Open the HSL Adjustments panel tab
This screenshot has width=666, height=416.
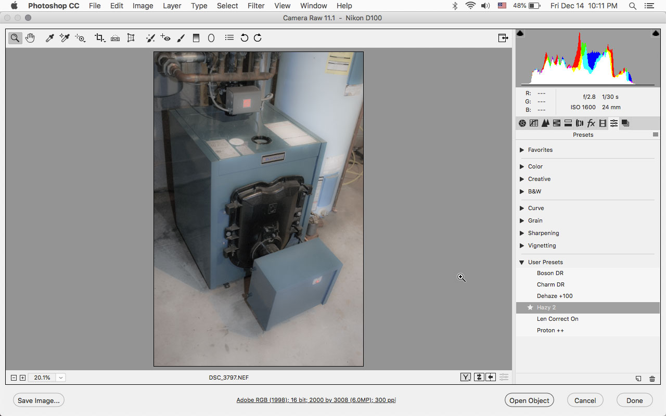[557, 123]
